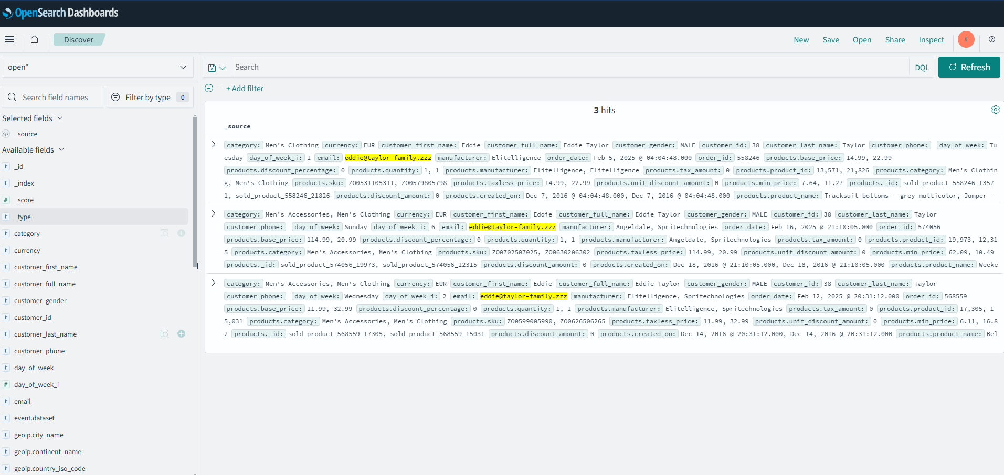Open the Inspect menu item

(931, 40)
